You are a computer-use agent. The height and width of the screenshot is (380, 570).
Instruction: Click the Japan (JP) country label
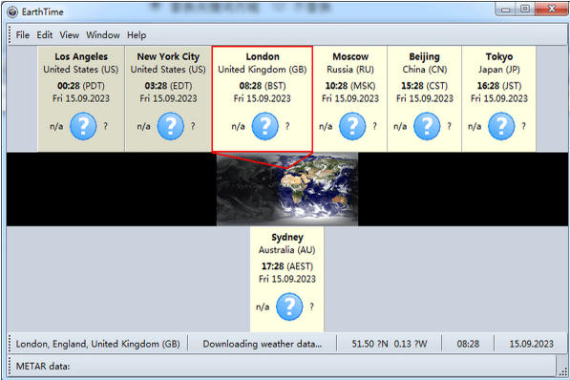pyautogui.click(x=499, y=70)
